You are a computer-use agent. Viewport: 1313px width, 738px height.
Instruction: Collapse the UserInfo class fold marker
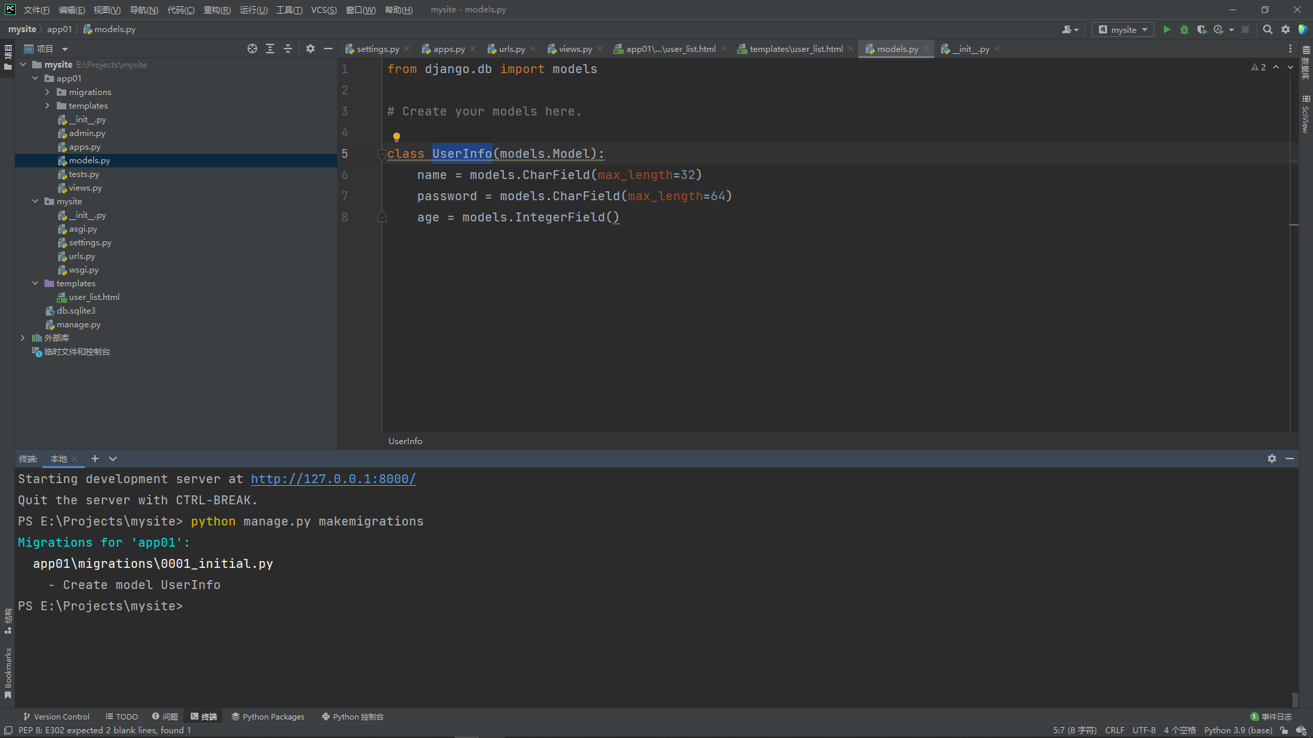click(382, 154)
